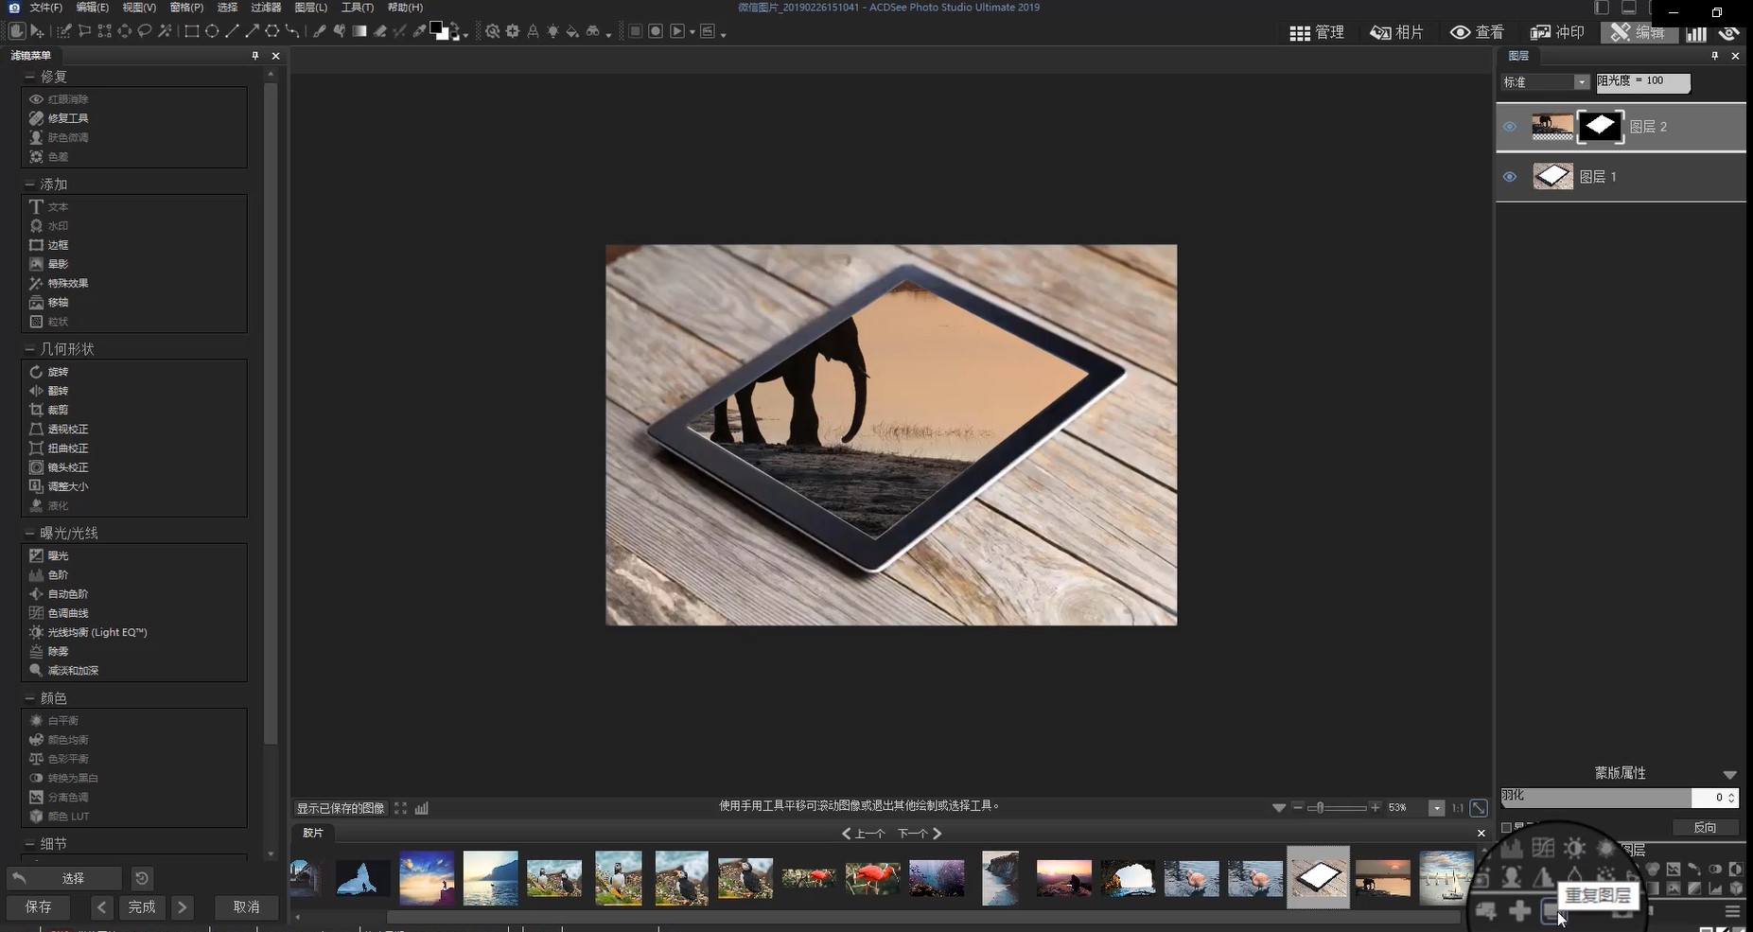Select the Move tool
Image resolution: width=1753 pixels, height=932 pixels.
click(x=37, y=31)
